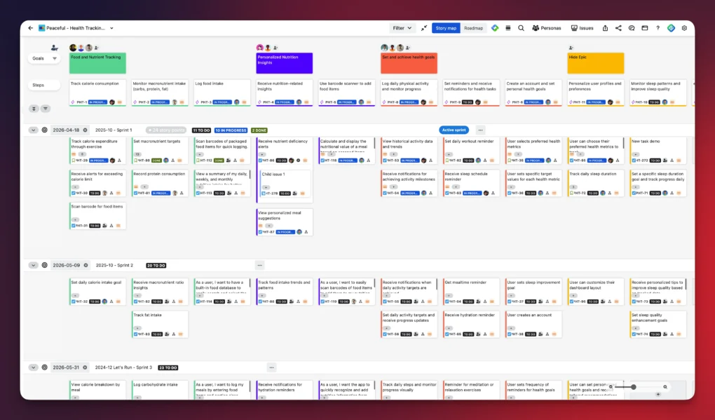Select green Food and Nutrient Tracking epic
Image resolution: width=715 pixels, height=420 pixels.
click(97, 63)
